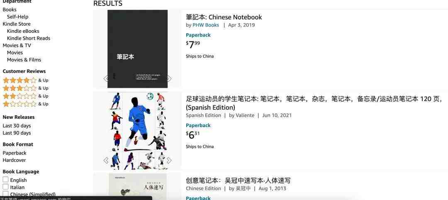Check the English language checkbox

coord(5,179)
